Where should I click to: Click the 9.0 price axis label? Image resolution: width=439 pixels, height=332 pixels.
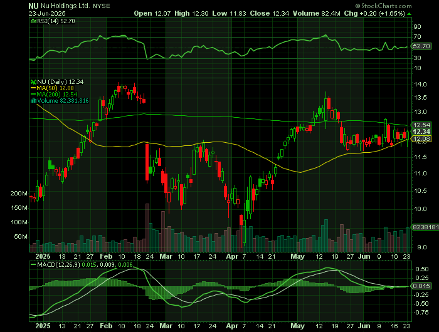pyautogui.click(x=422, y=247)
